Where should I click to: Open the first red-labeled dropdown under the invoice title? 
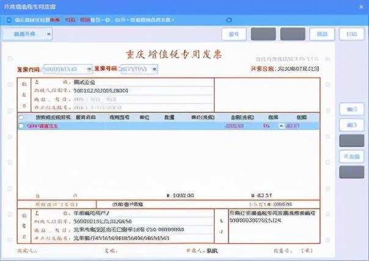coord(68,69)
